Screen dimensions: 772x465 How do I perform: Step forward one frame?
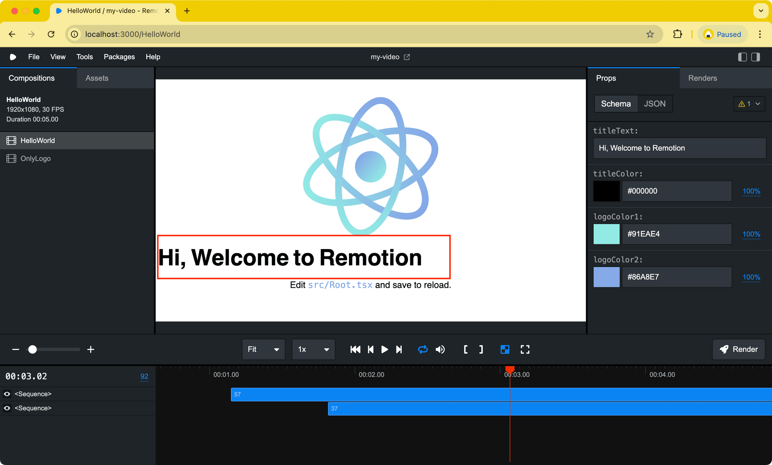point(399,350)
